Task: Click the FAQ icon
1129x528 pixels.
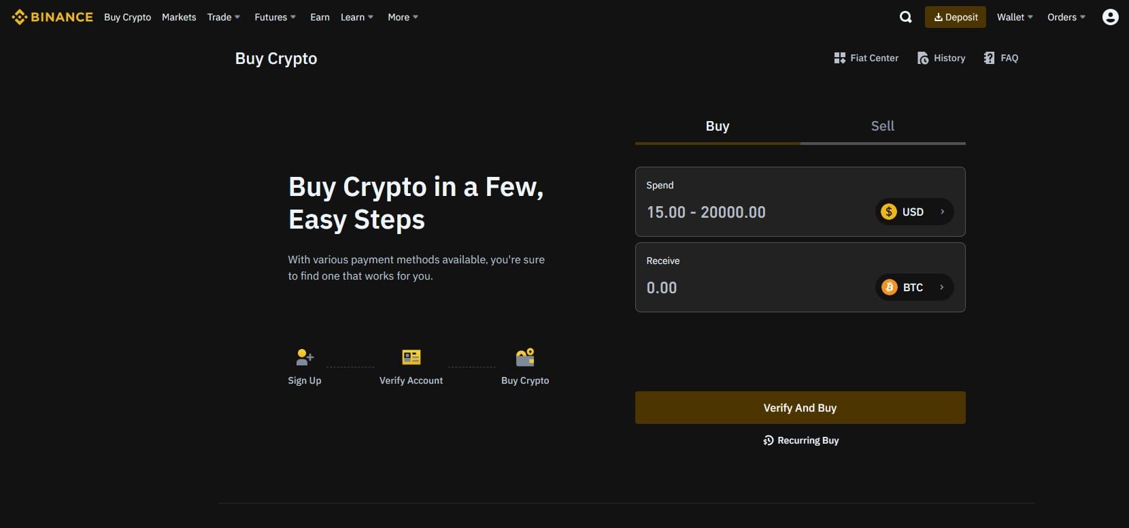Action: [x=988, y=58]
